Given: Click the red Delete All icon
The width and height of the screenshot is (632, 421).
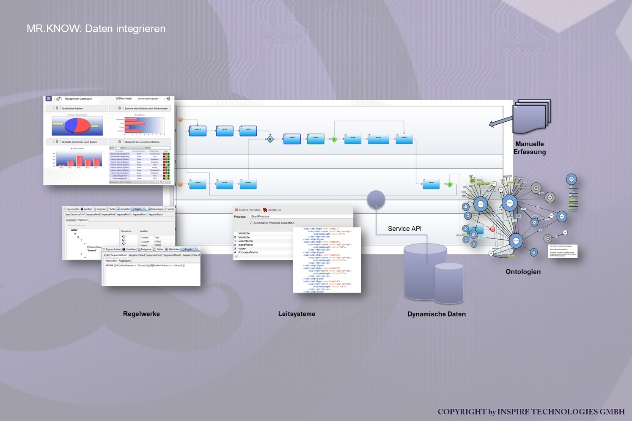Looking at the screenshot, I should [x=265, y=210].
